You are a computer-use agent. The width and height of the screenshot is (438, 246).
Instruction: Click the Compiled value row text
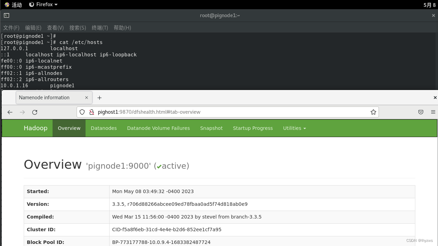[x=187, y=217]
